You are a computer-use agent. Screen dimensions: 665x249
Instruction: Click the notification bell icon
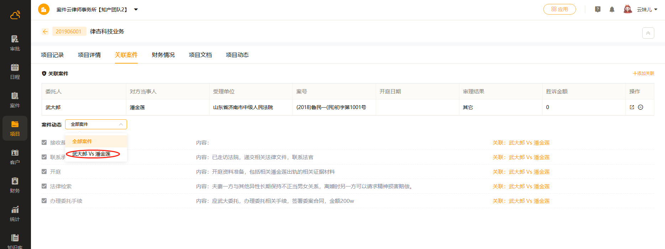(x=612, y=10)
